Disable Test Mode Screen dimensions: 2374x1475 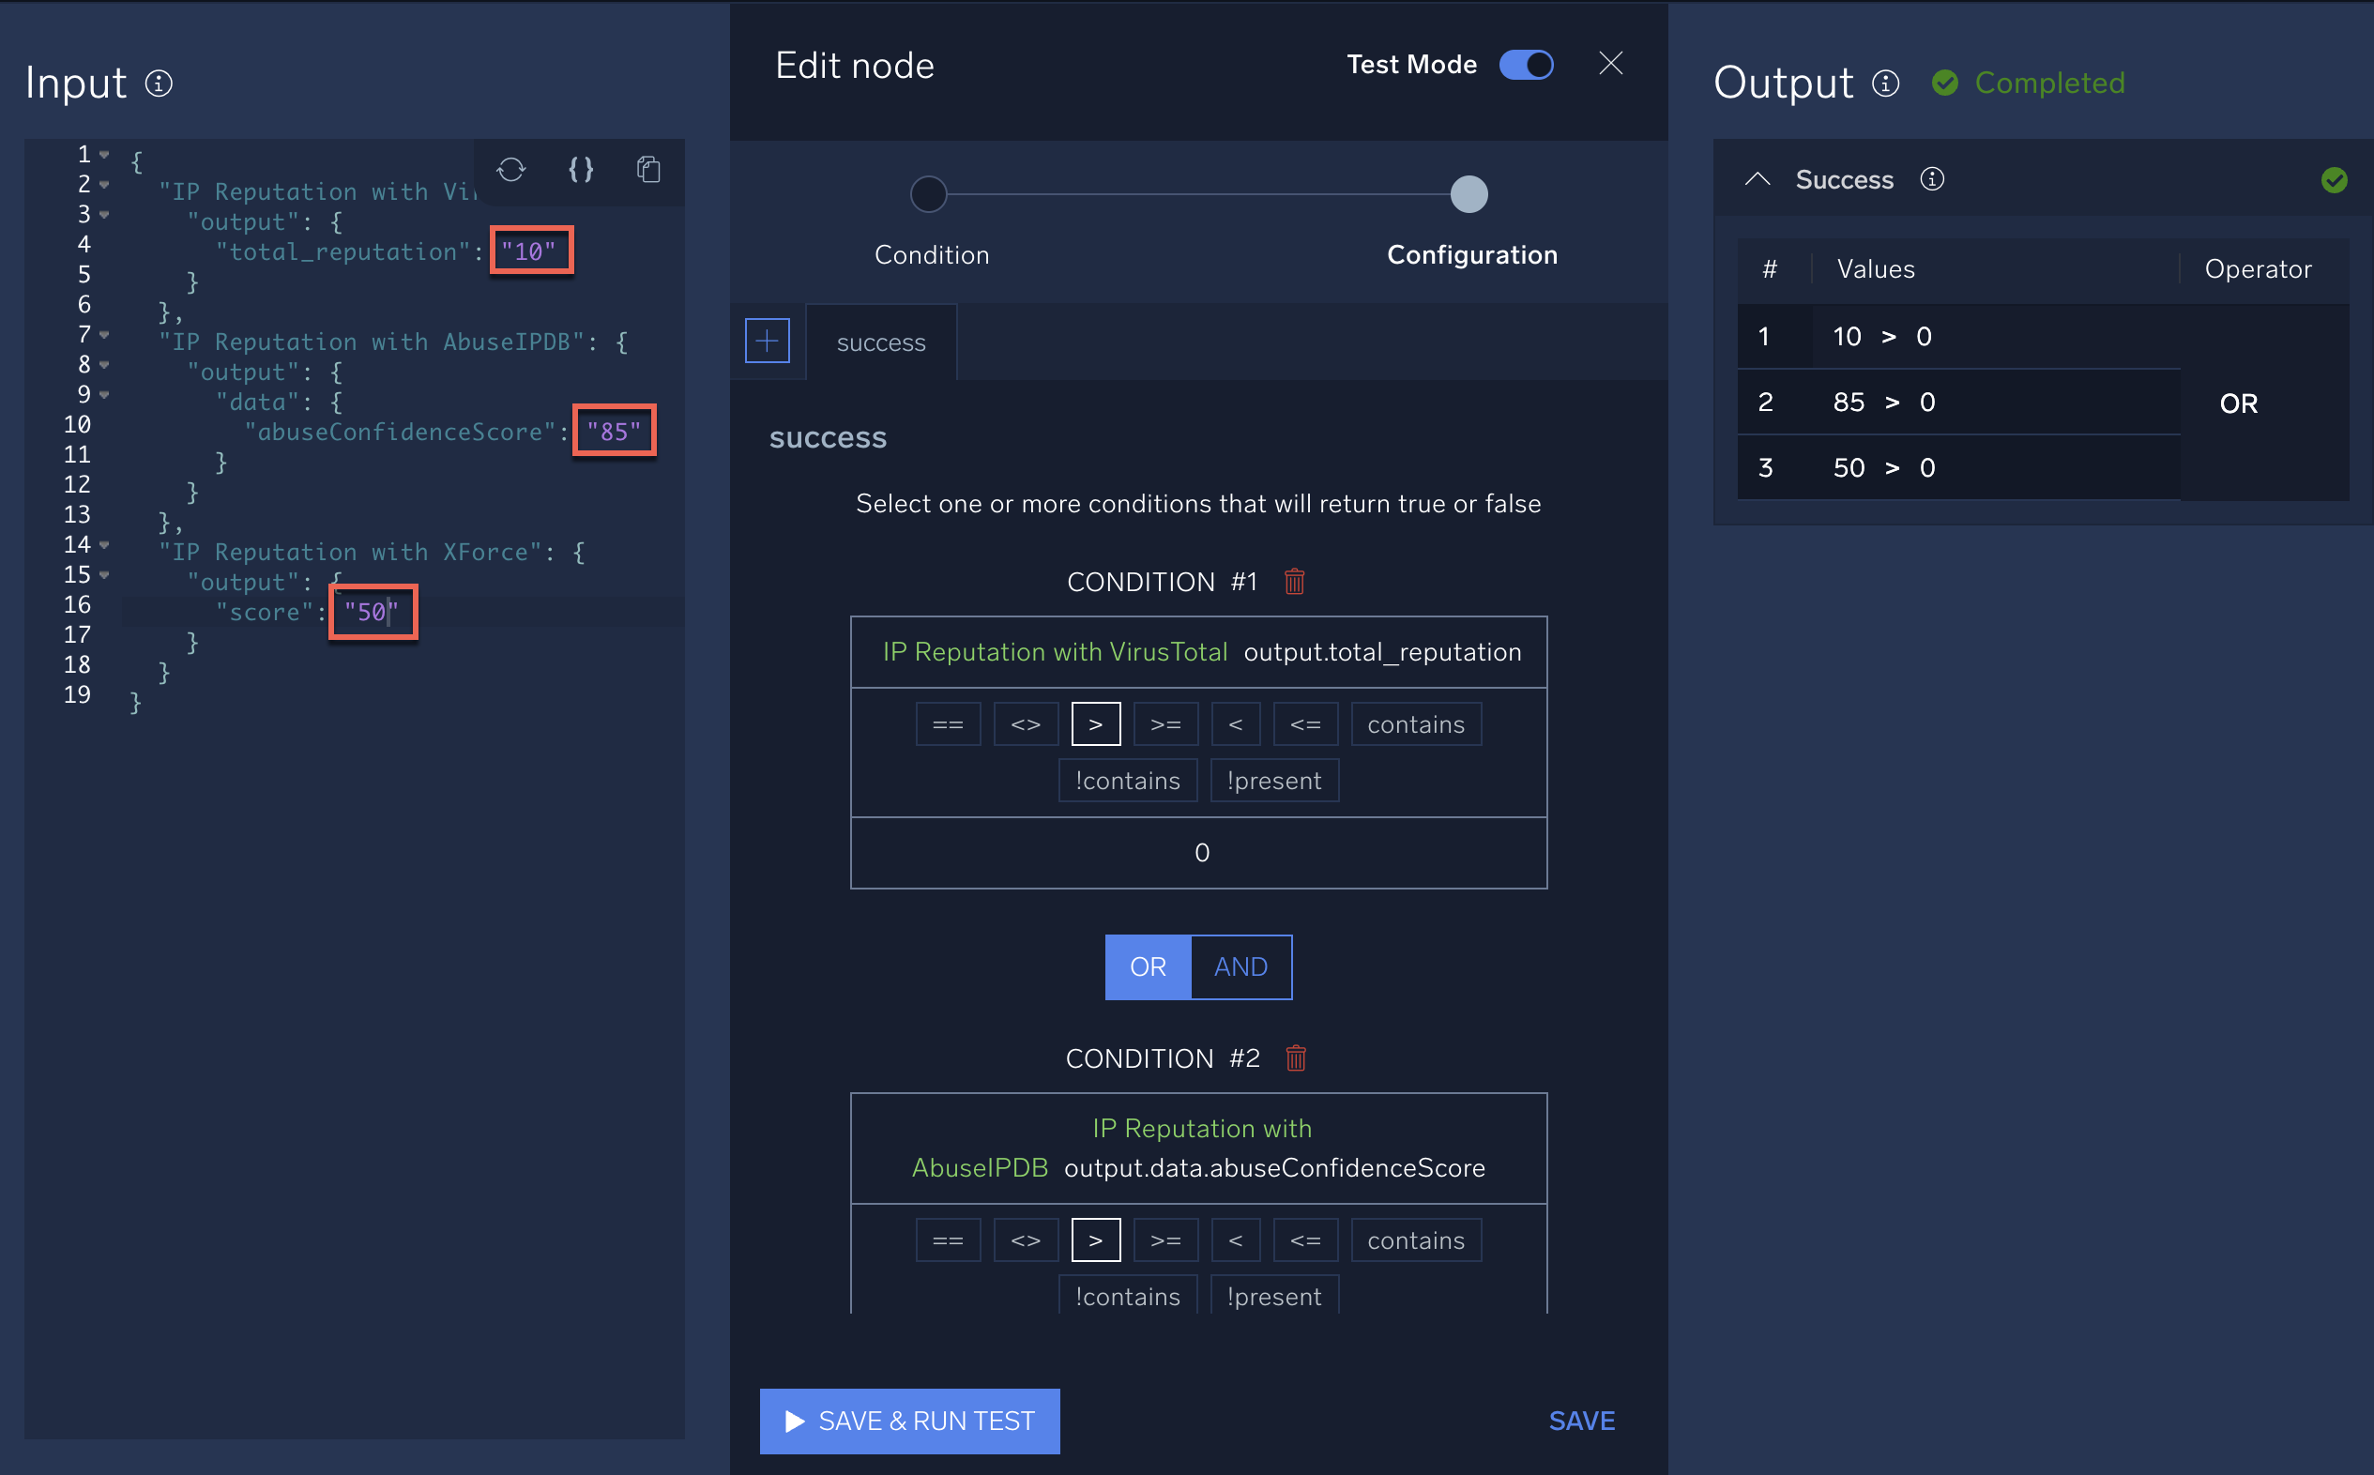(1526, 65)
